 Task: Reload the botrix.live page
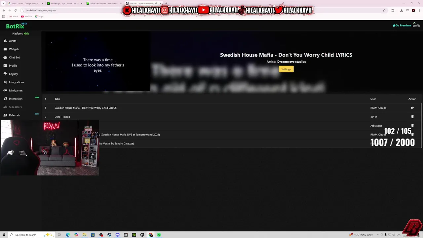click(15, 10)
